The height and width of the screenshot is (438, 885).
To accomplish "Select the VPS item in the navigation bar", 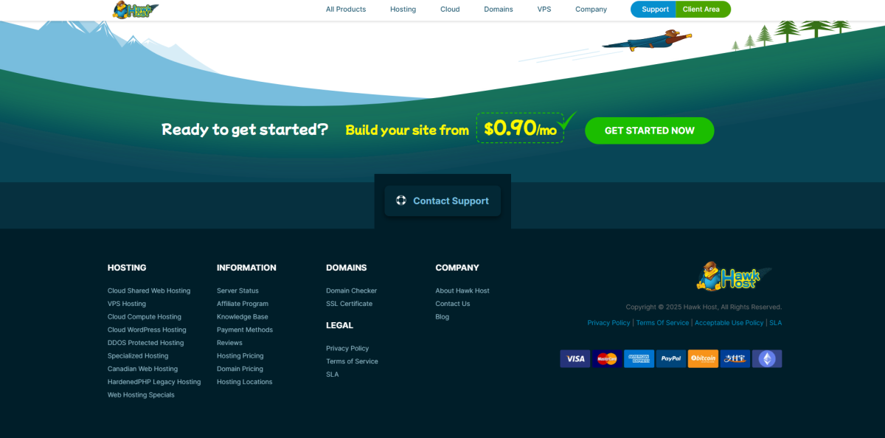I will coord(544,10).
